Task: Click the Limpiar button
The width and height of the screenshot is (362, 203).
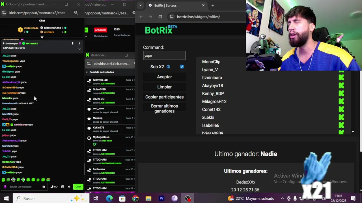Action: [x=164, y=87]
